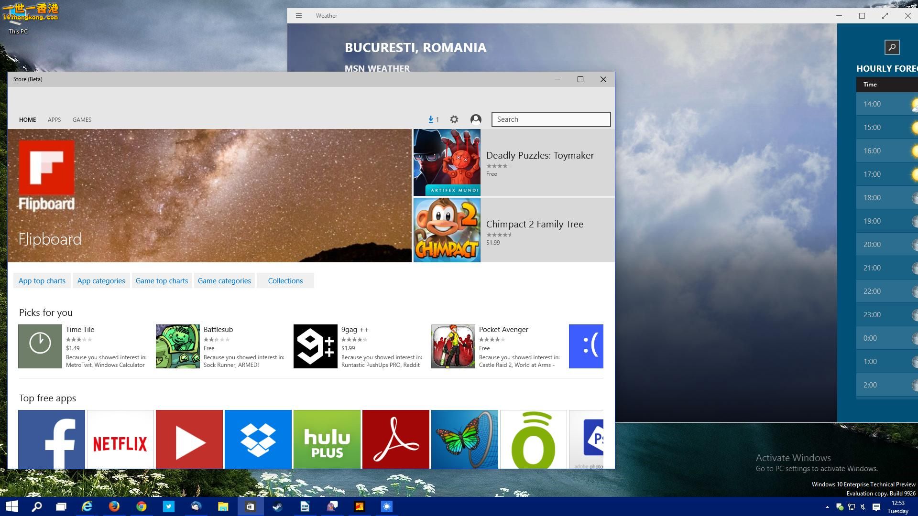918x516 pixels.
Task: Click the Weather search magnifier icon
Action: click(x=892, y=47)
